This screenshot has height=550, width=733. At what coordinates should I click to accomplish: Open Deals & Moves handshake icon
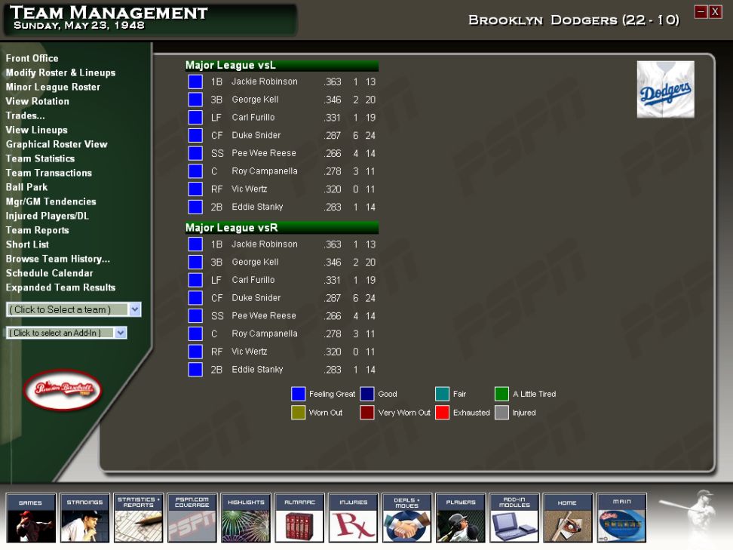click(406, 518)
